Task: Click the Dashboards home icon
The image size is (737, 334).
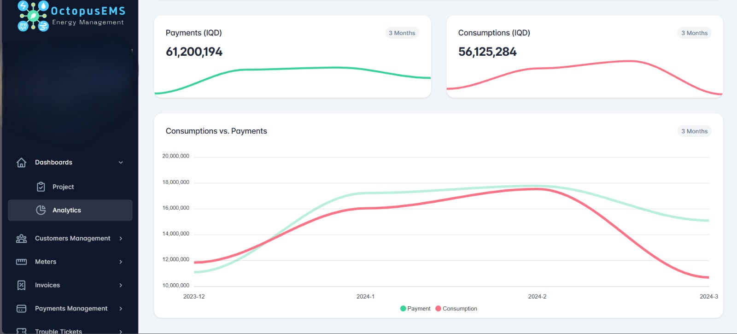Action: pos(21,163)
